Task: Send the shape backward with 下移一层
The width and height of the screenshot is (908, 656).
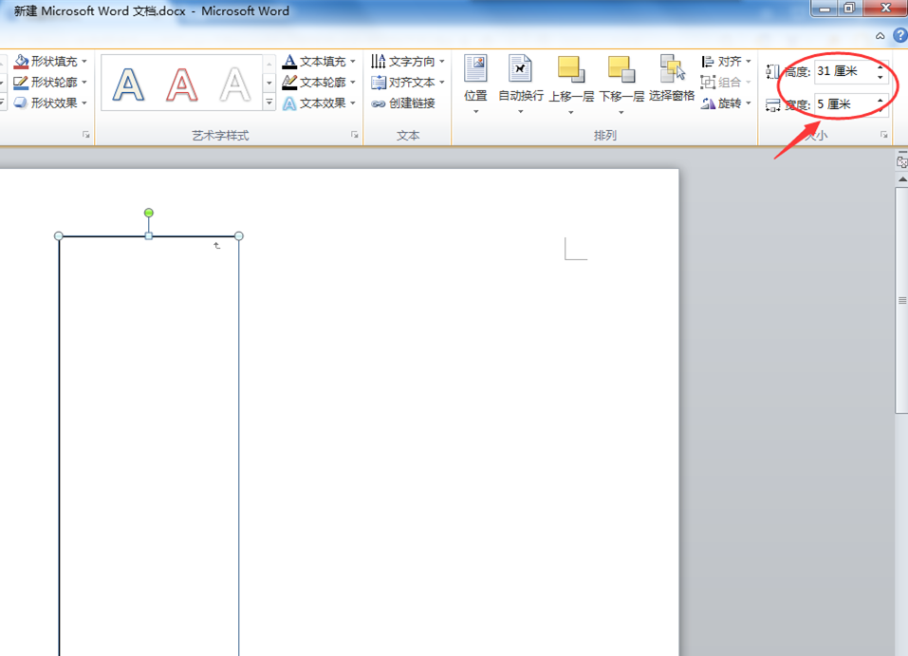Action: pyautogui.click(x=621, y=84)
